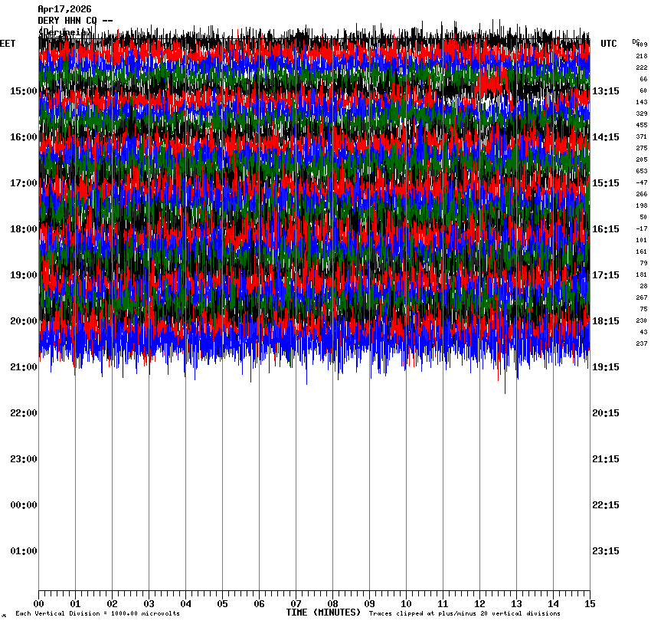The width and height of the screenshot is (651, 624).
Task: Click the Apr17,2026 date header
Action: (x=64, y=9)
